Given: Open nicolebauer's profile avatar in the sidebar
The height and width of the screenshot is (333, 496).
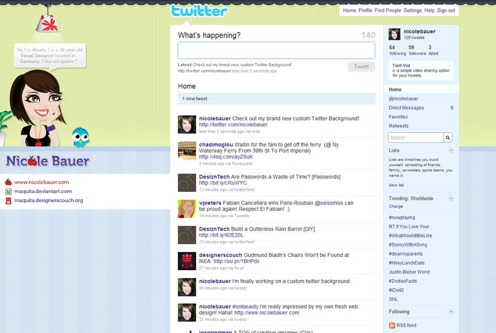Looking at the screenshot, I should pos(394,34).
